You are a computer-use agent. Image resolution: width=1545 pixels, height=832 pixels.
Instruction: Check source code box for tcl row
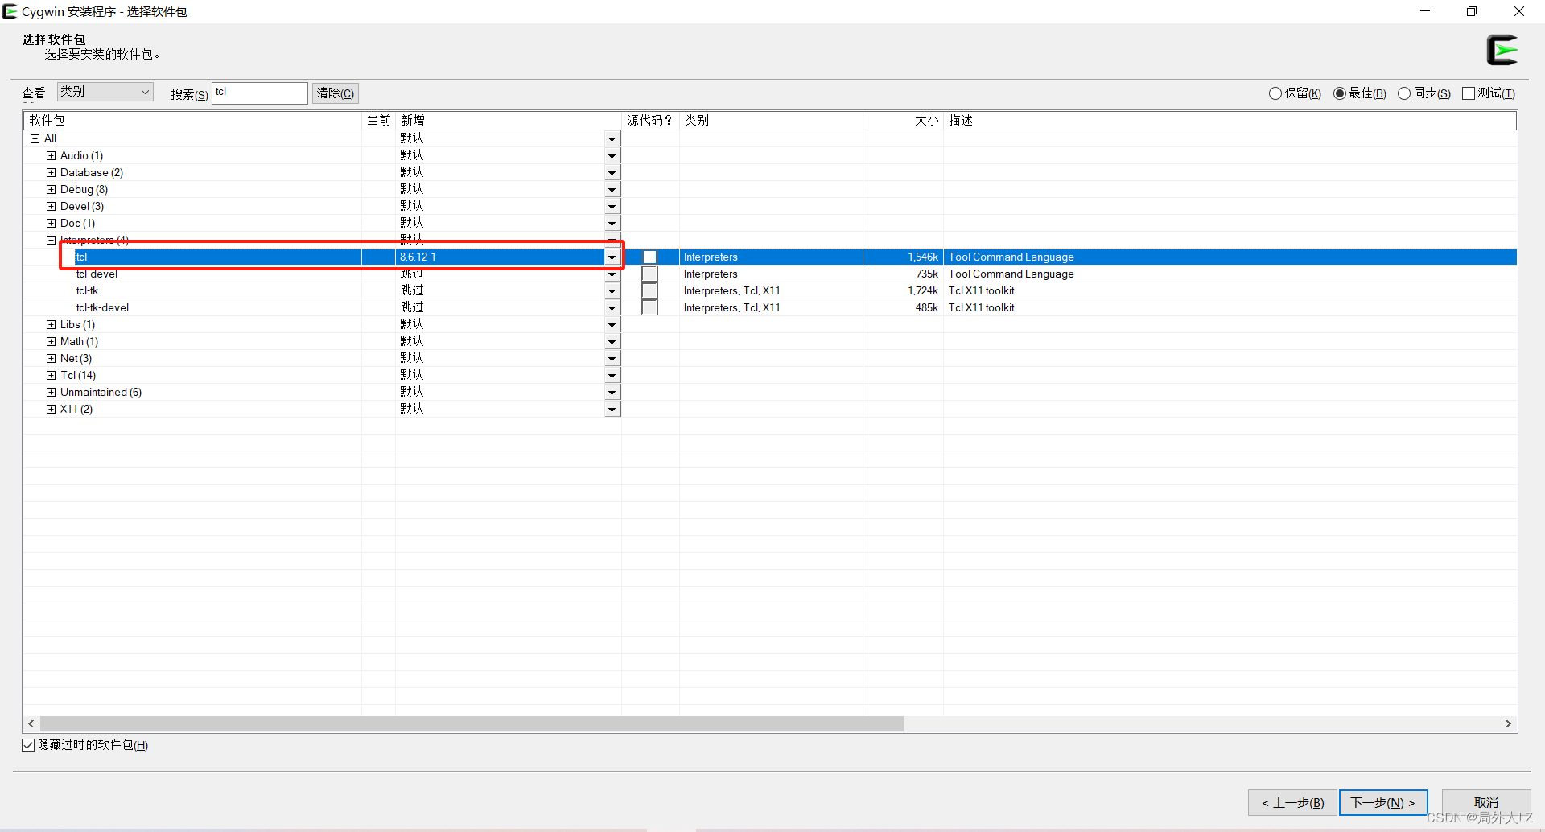coord(649,257)
